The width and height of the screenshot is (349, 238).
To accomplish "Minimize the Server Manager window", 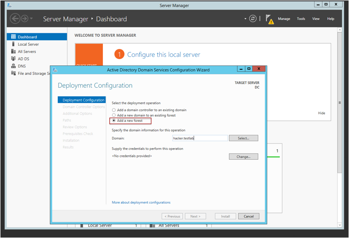I will [x=318, y=4].
